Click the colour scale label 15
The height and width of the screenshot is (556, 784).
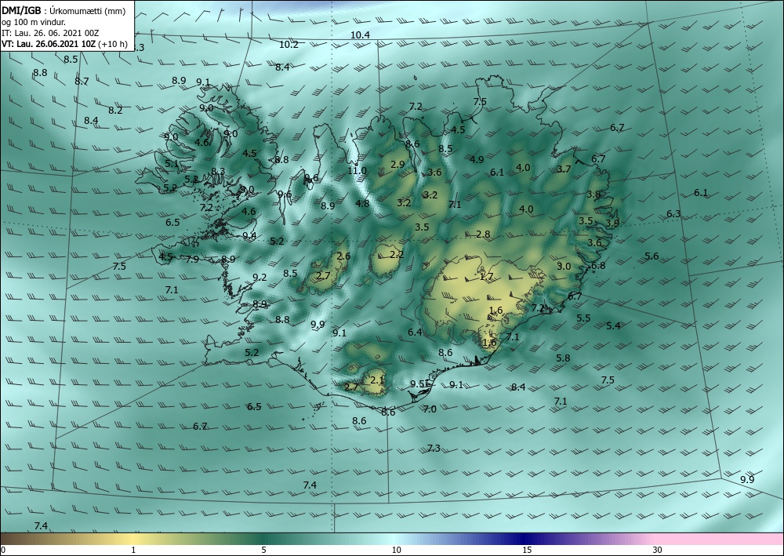point(527,551)
